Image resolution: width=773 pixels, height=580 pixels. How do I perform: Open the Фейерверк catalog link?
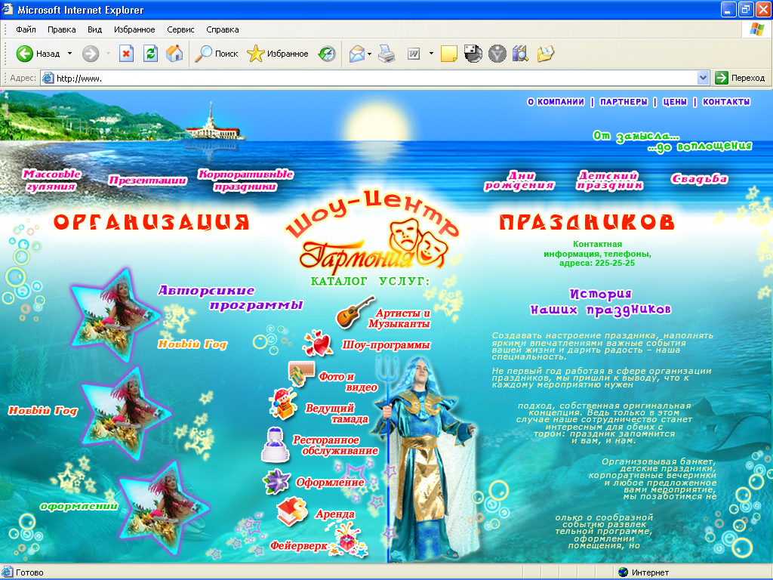click(299, 546)
